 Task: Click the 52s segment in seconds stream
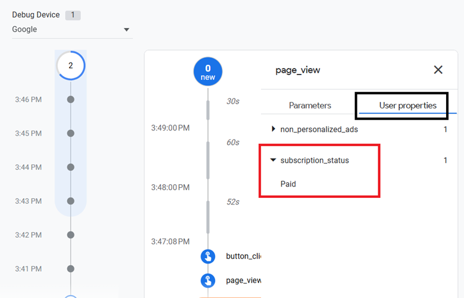click(208, 217)
